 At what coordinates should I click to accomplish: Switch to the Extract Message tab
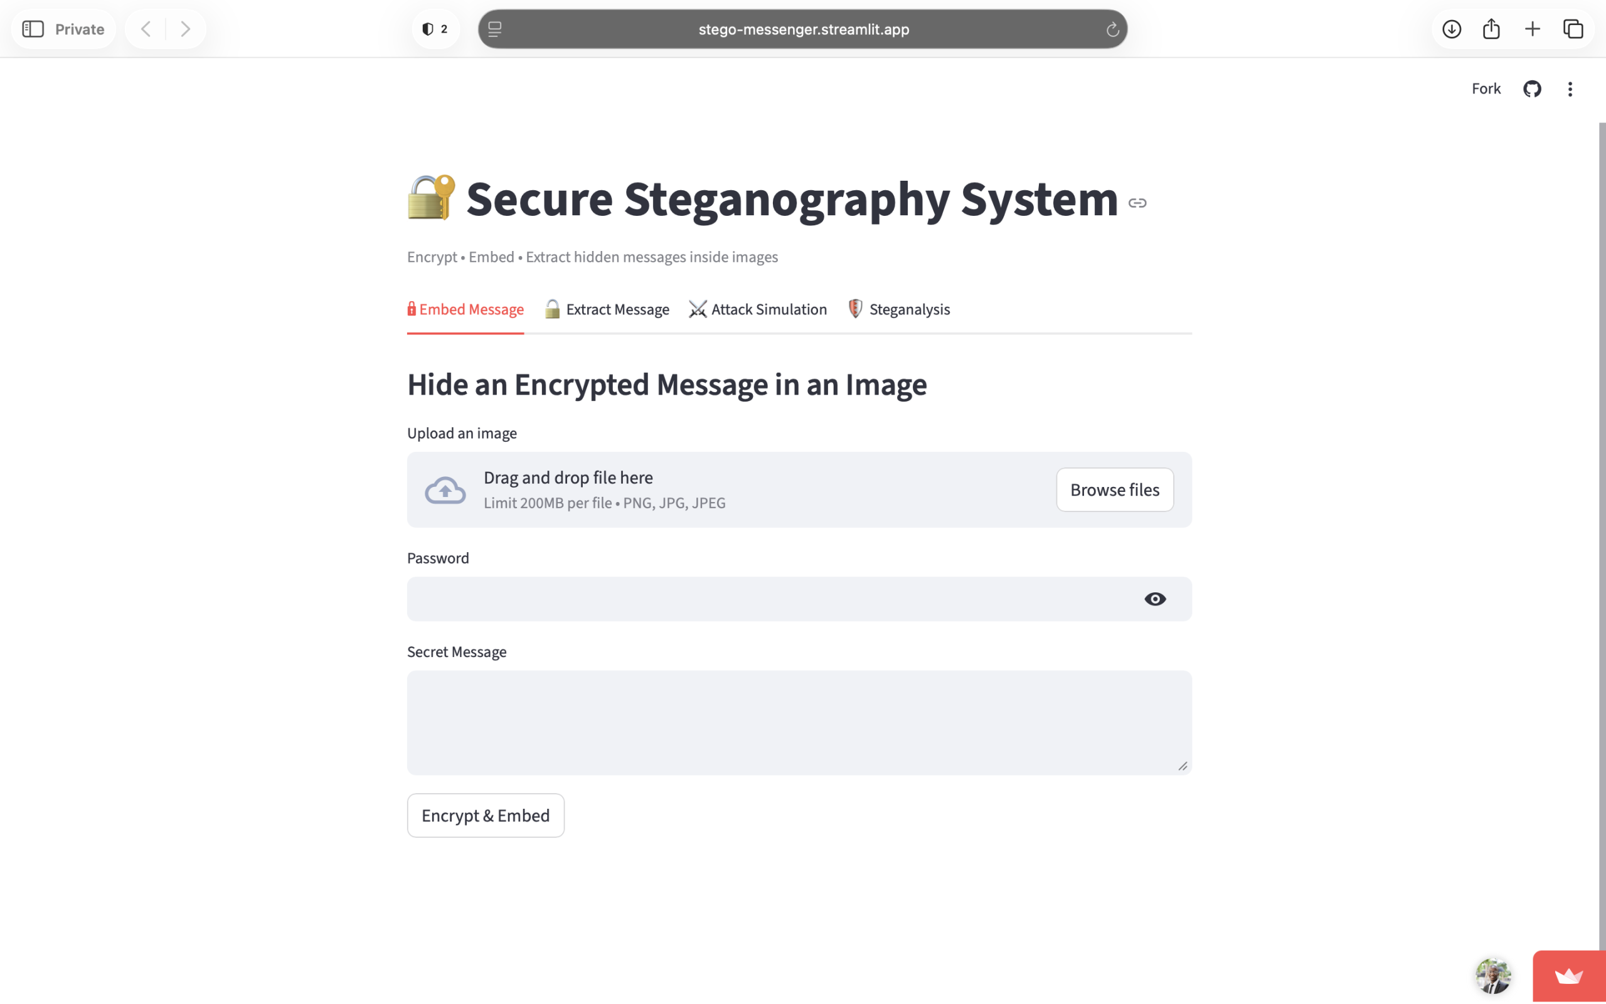pos(607,309)
